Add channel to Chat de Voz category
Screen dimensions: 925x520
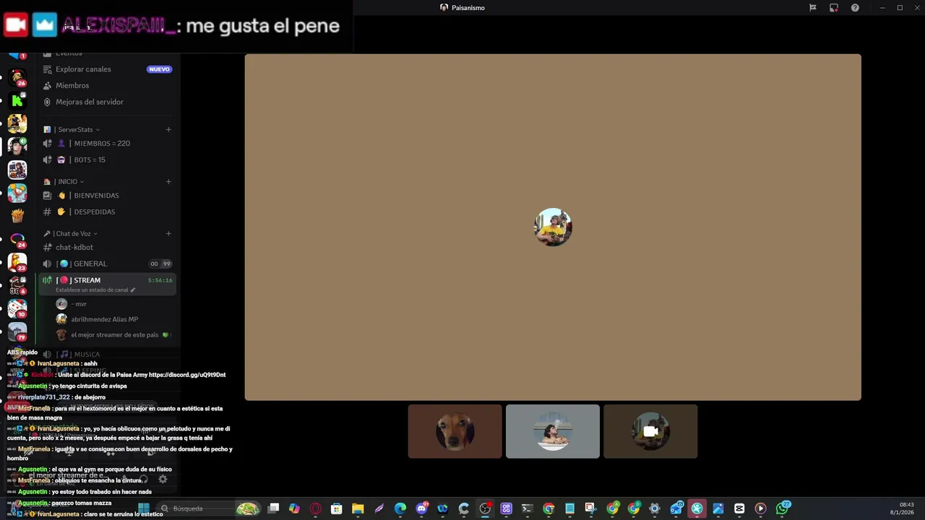point(168,234)
